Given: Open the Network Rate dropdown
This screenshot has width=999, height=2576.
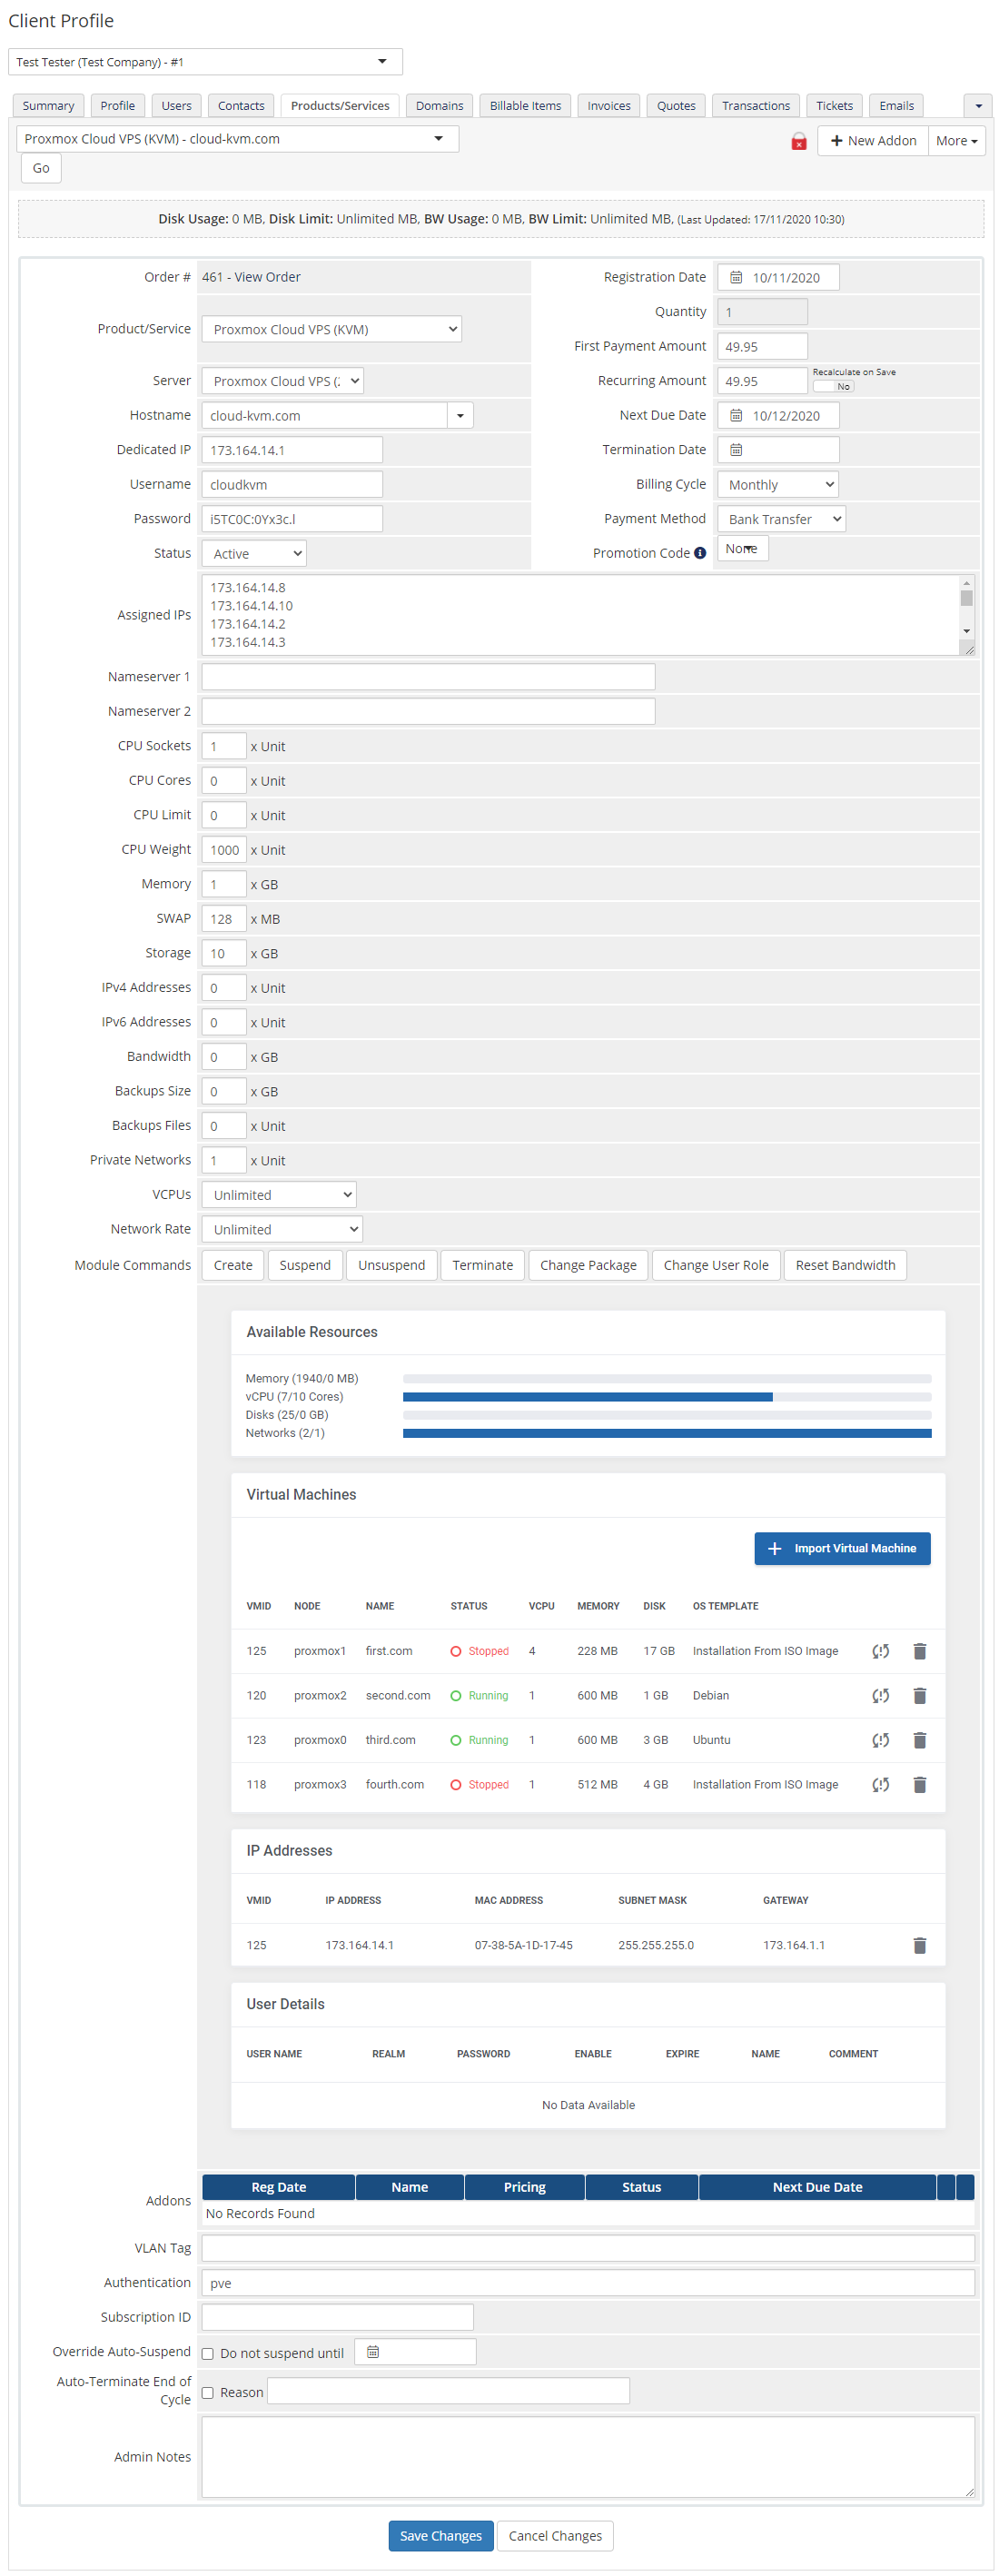Looking at the screenshot, I should point(281,1229).
